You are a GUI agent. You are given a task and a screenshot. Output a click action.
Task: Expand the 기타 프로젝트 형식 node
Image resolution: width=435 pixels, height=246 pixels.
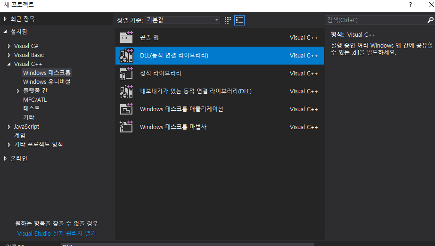(x=9, y=144)
